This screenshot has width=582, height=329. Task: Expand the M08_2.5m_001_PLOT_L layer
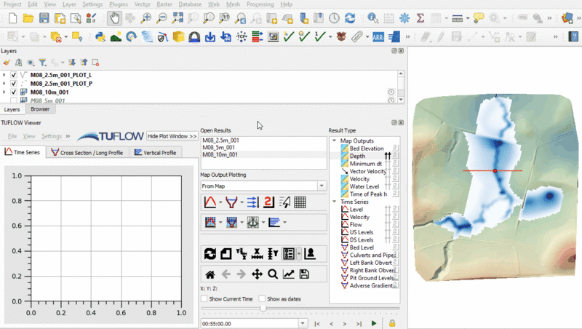tap(4, 75)
